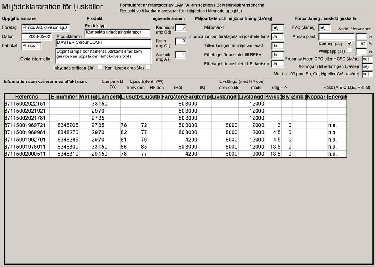
Task: Click Färgtemperatur 4200 in row 8348285
Action: (198, 140)
